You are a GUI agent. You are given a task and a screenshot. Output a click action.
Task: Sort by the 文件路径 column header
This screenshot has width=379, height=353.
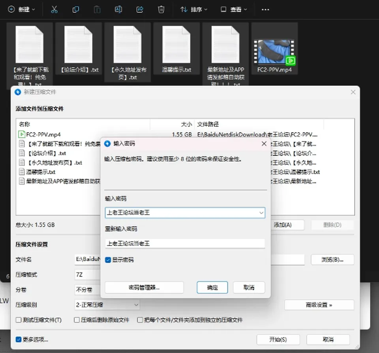tap(259, 124)
